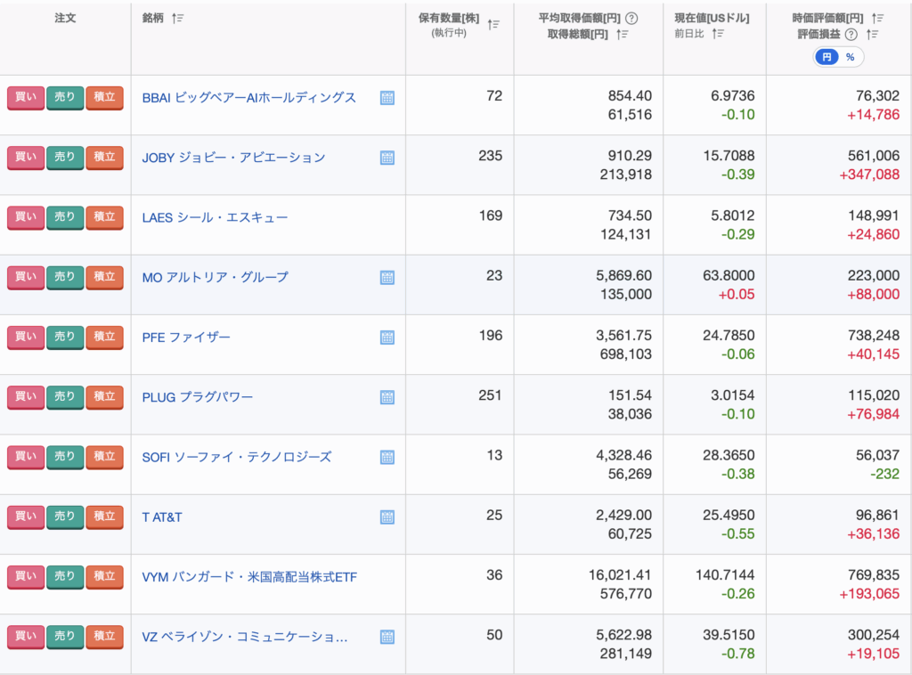
Task: Open the MO アルトリア・グループ stock link
Action: point(215,277)
